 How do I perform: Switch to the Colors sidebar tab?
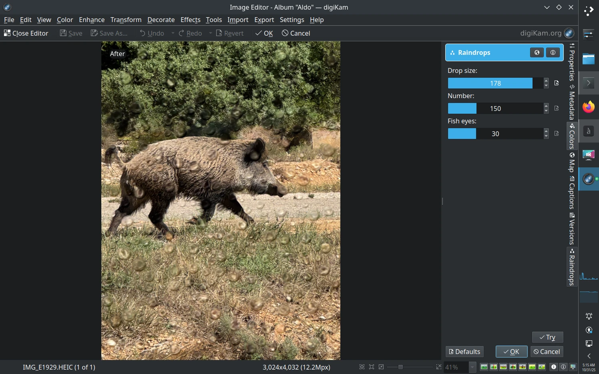[571, 136]
